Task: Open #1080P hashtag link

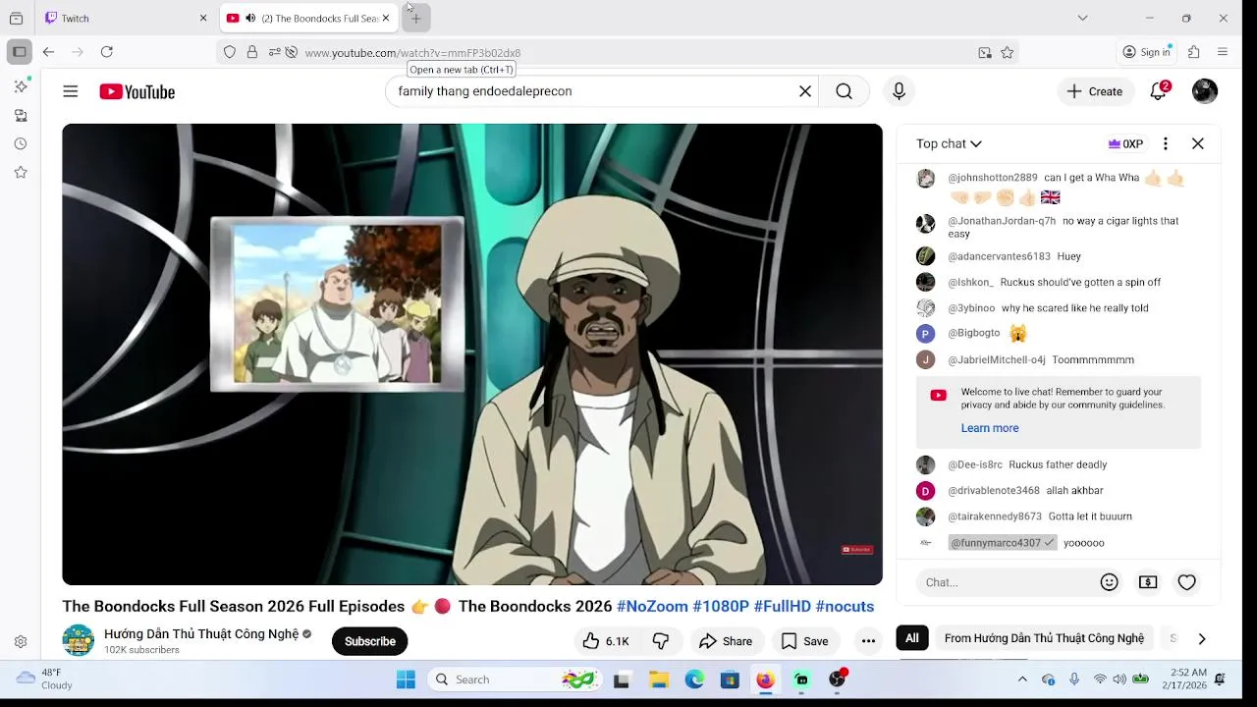Action: point(721,606)
